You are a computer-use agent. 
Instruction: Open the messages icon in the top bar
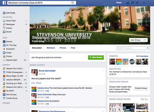(x=132, y=3)
